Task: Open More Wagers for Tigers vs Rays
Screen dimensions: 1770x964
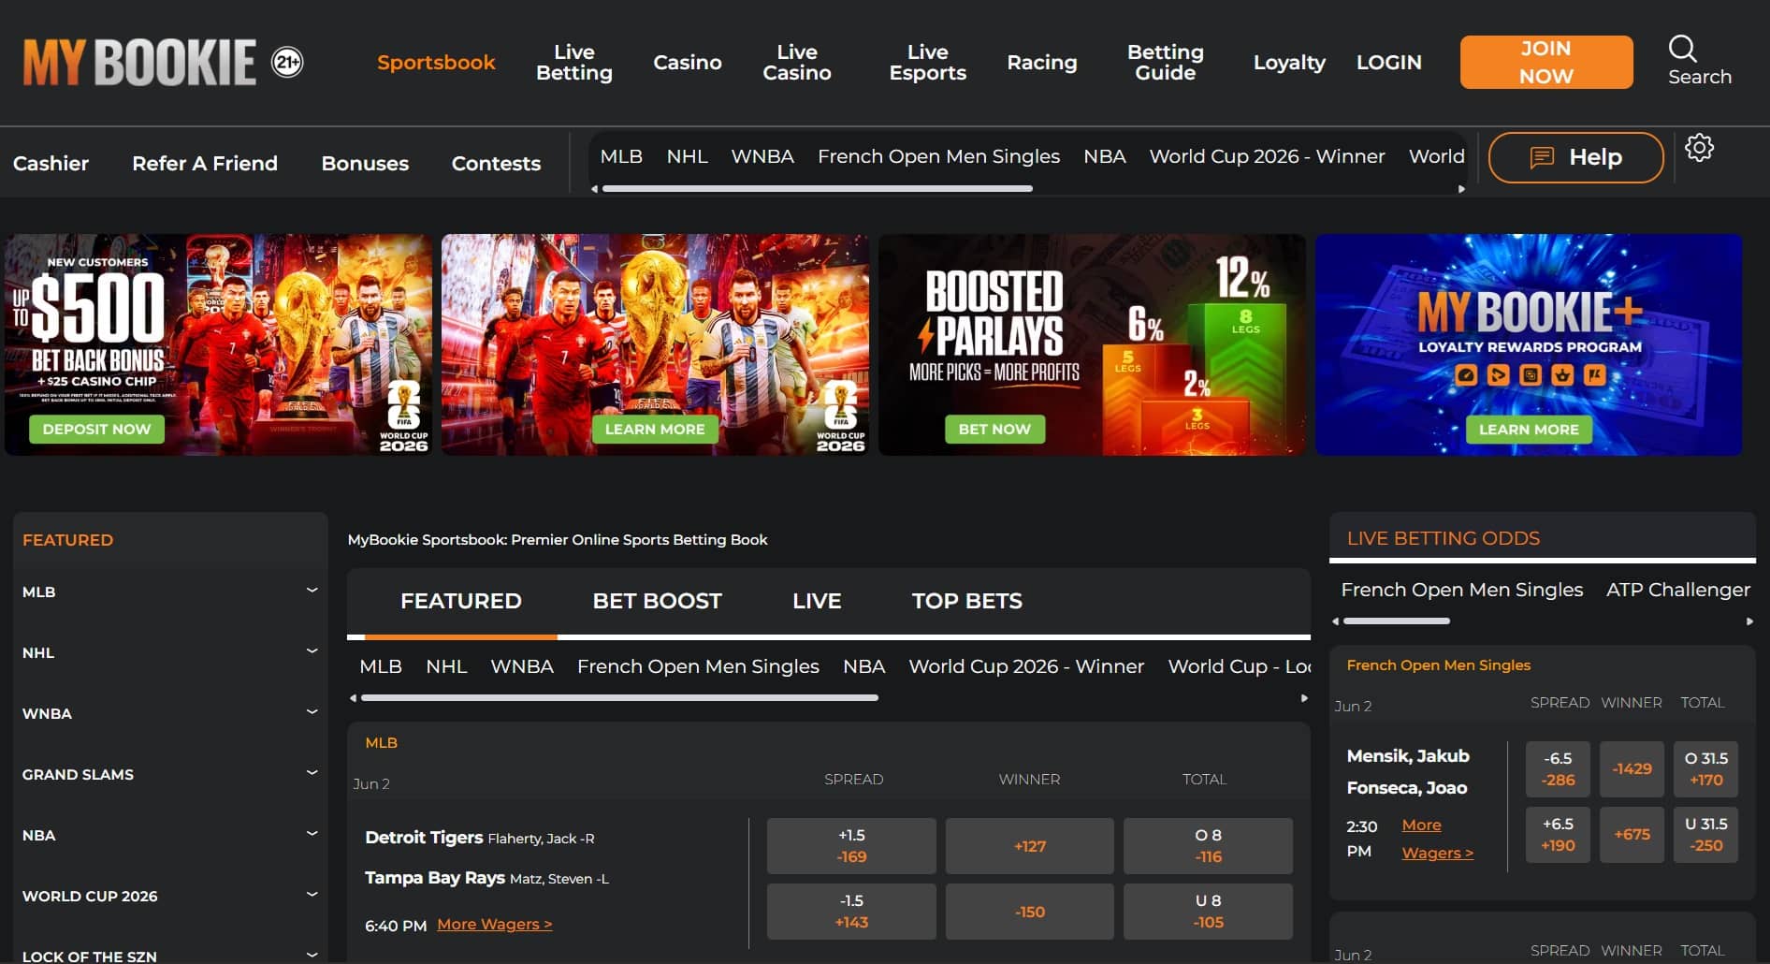Action: click(x=494, y=924)
